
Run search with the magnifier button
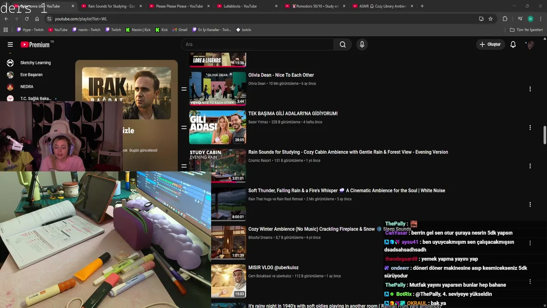[x=343, y=44]
